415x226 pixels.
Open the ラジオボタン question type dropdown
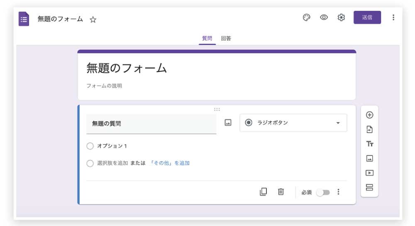click(x=293, y=123)
